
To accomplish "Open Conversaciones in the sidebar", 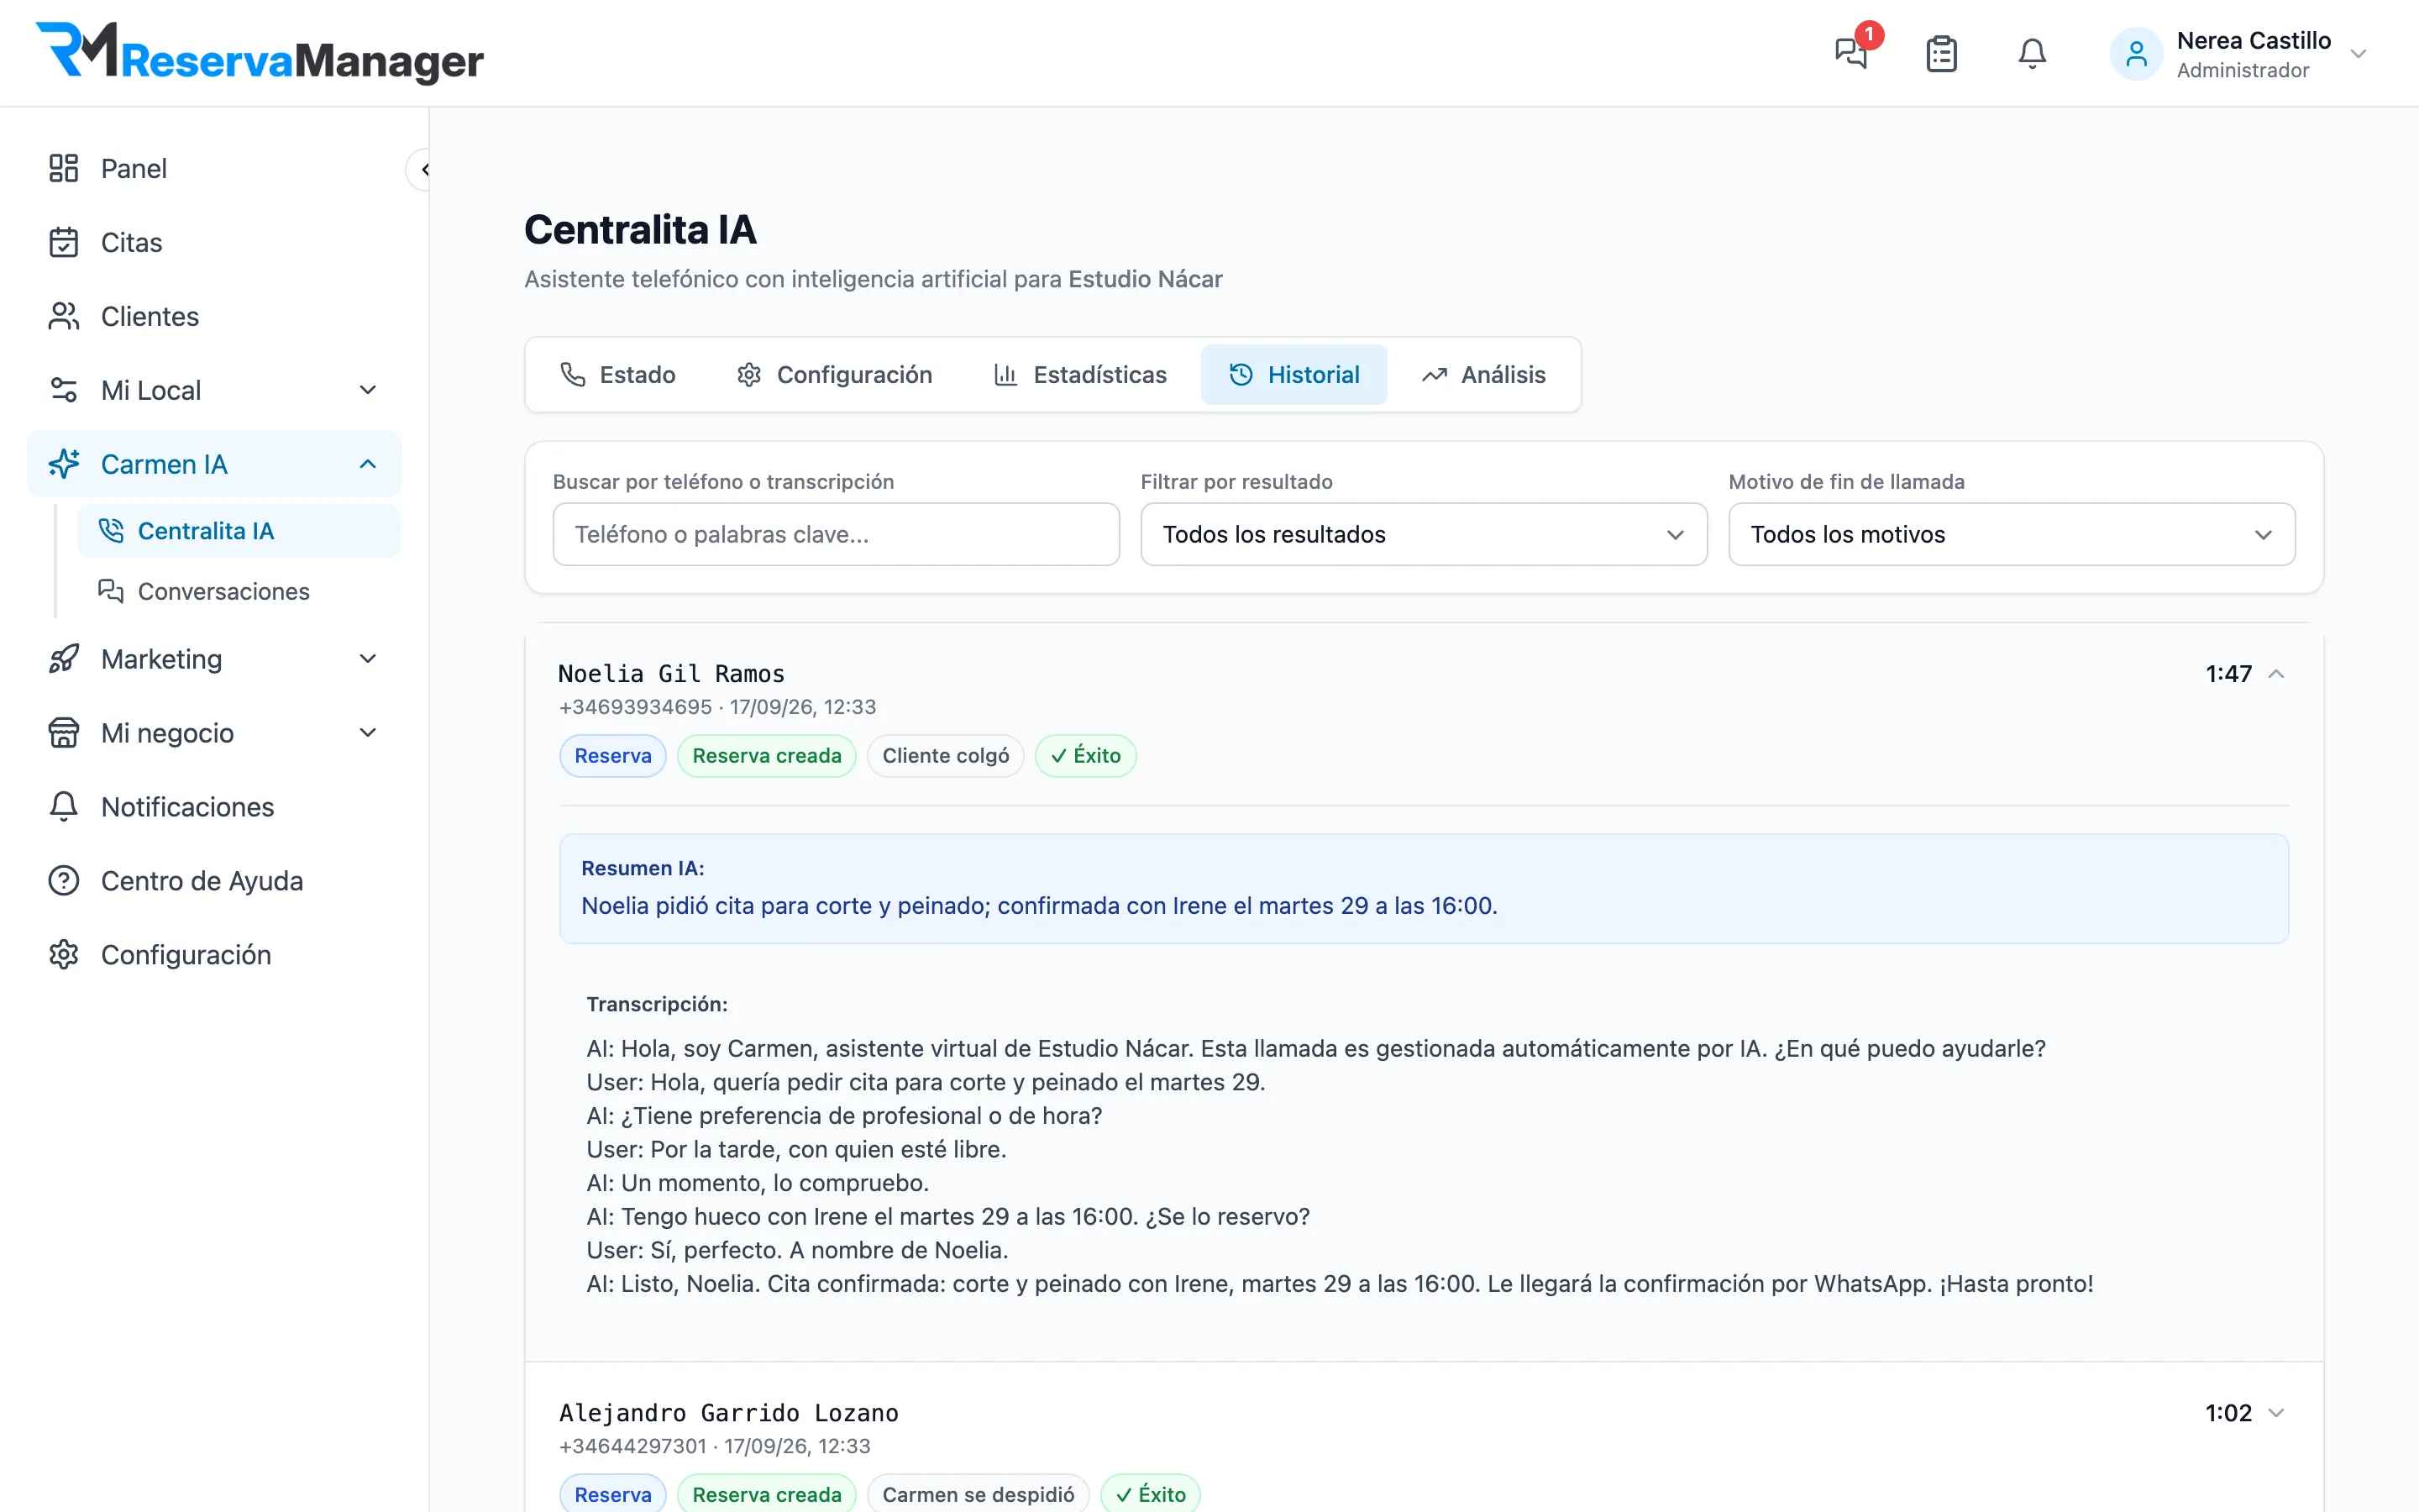I will click(x=239, y=591).
